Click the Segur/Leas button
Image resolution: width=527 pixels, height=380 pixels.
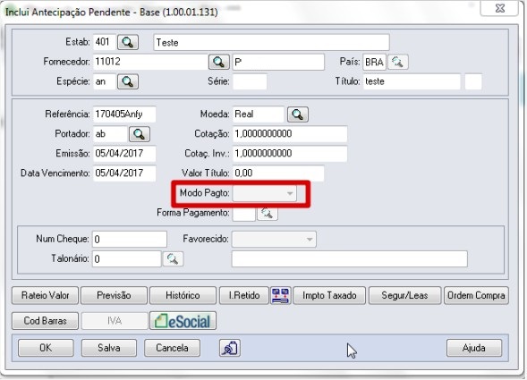click(404, 296)
